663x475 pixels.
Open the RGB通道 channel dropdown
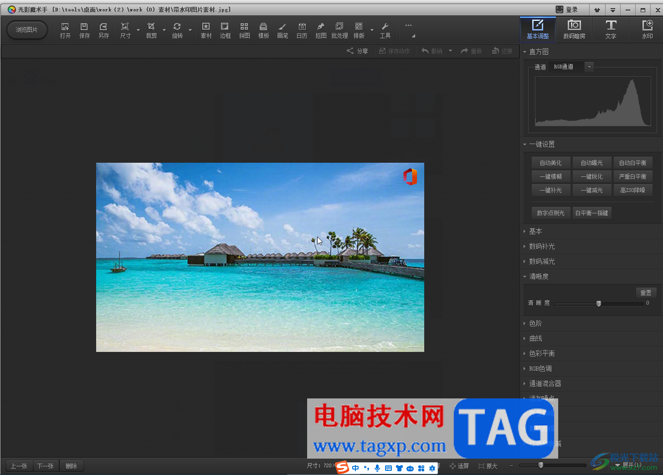pos(589,67)
